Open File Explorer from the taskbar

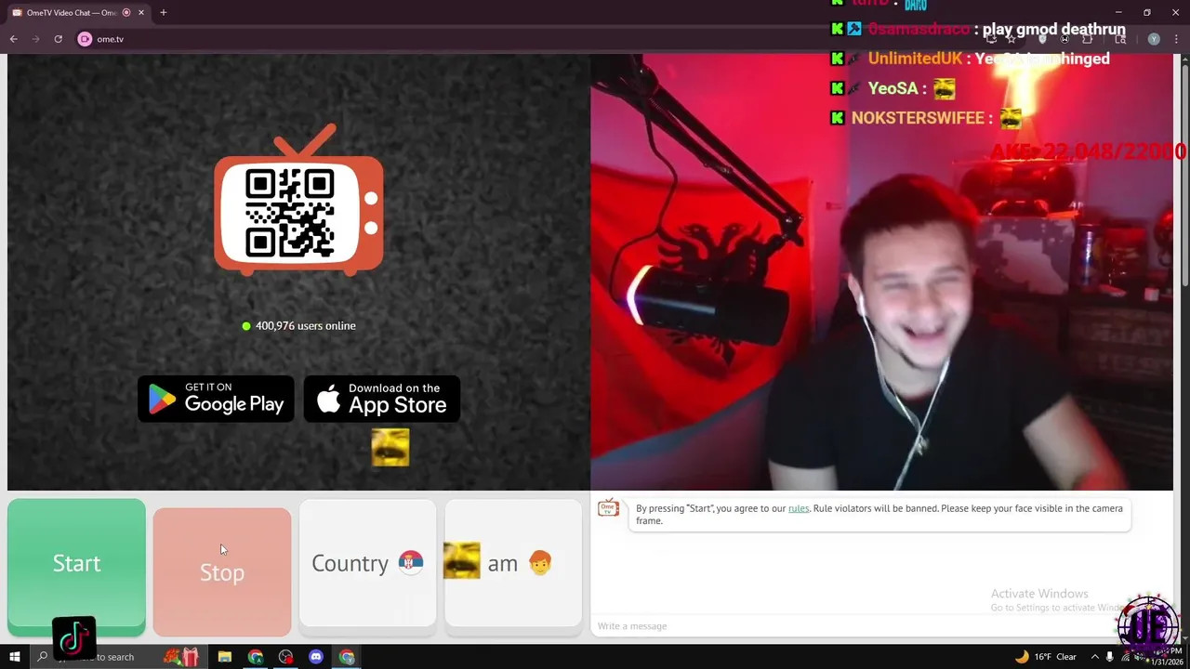pyautogui.click(x=224, y=657)
